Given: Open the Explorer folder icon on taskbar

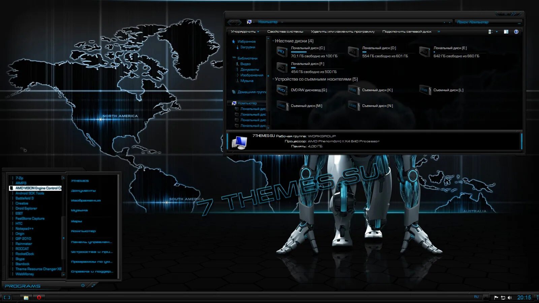Looking at the screenshot, I should pos(26,297).
